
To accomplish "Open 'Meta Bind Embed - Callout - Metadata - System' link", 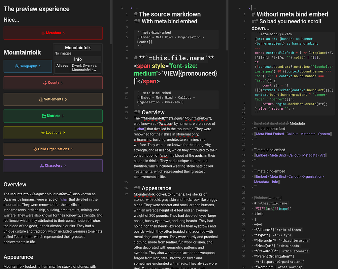I will [x=293, y=134].
